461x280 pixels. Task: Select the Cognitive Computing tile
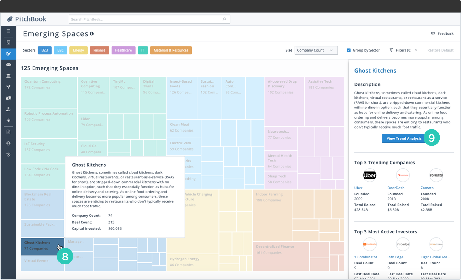[x=93, y=95]
